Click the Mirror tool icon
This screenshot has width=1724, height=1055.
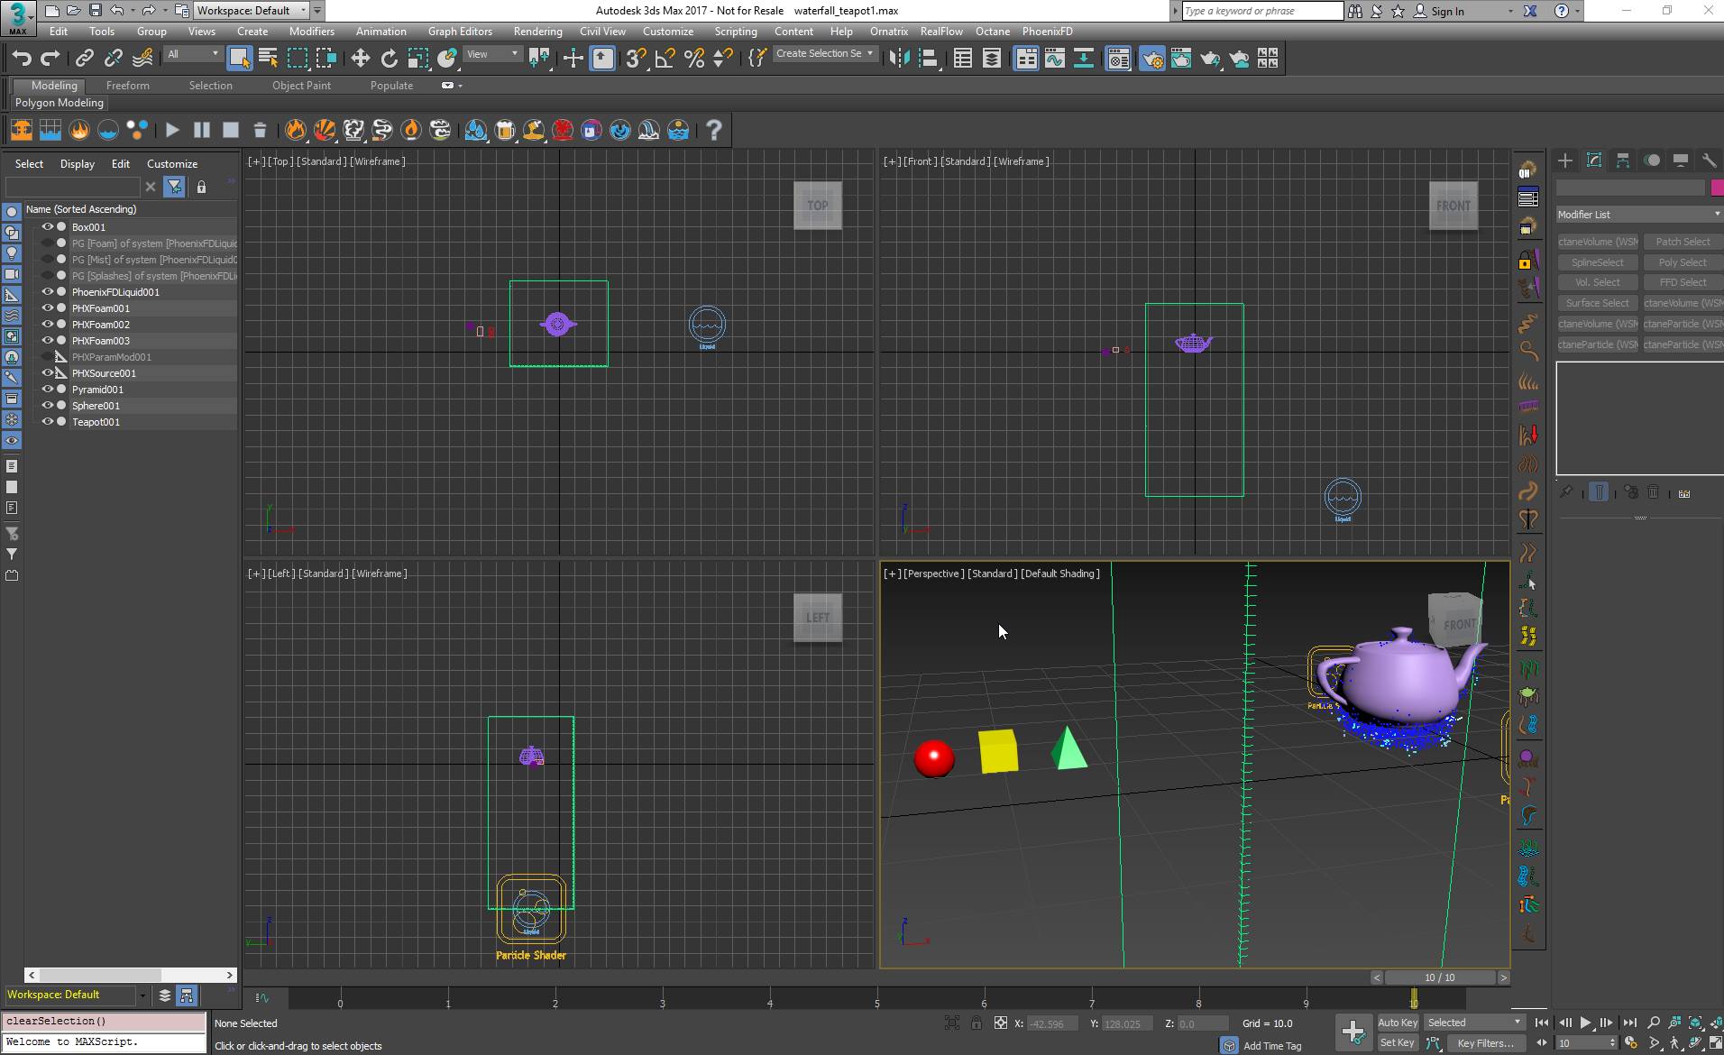coord(899,59)
